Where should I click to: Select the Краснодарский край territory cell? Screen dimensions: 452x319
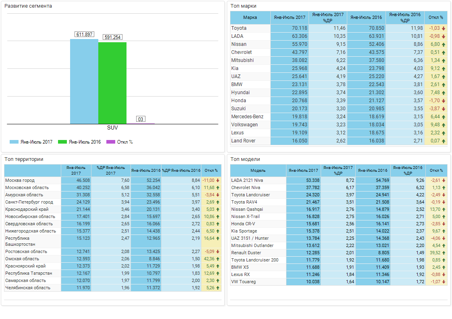tap(33, 209)
